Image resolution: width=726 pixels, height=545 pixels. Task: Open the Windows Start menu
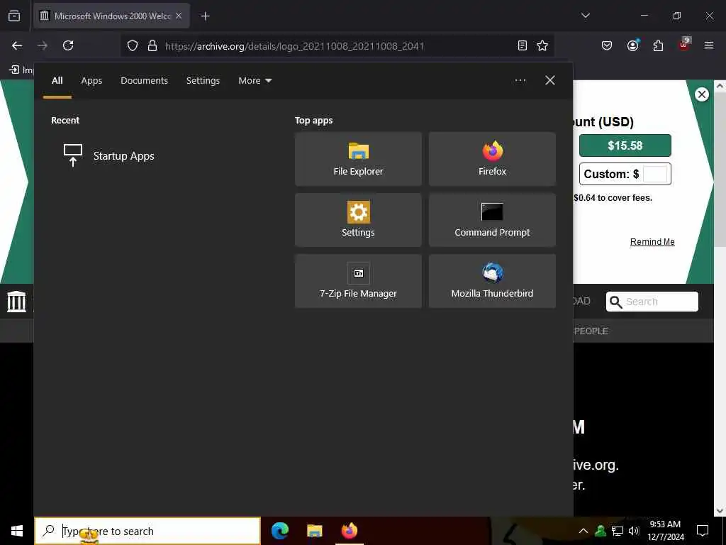(x=17, y=531)
